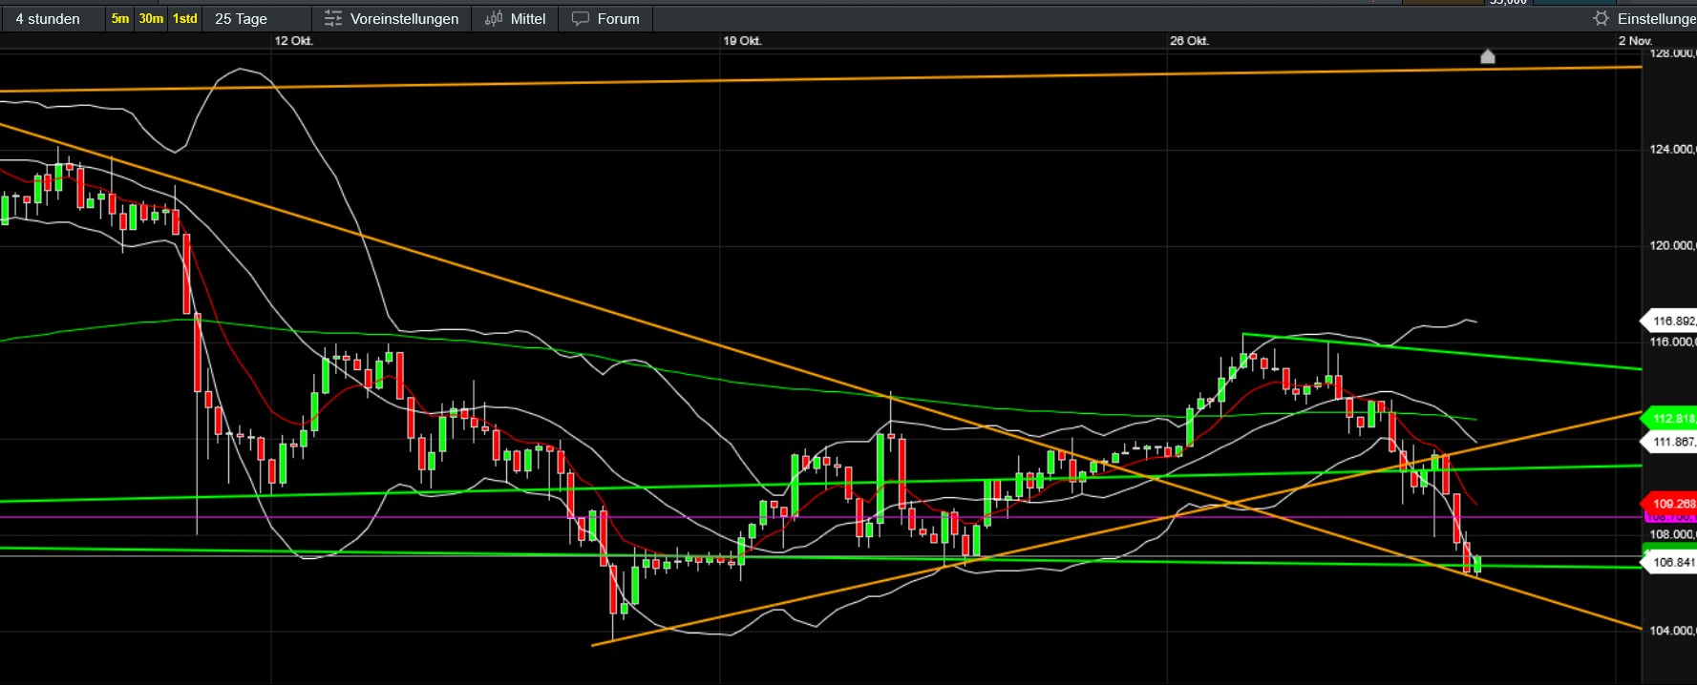Switch to the 30m timeframe
1697x685 pixels.
[151, 19]
